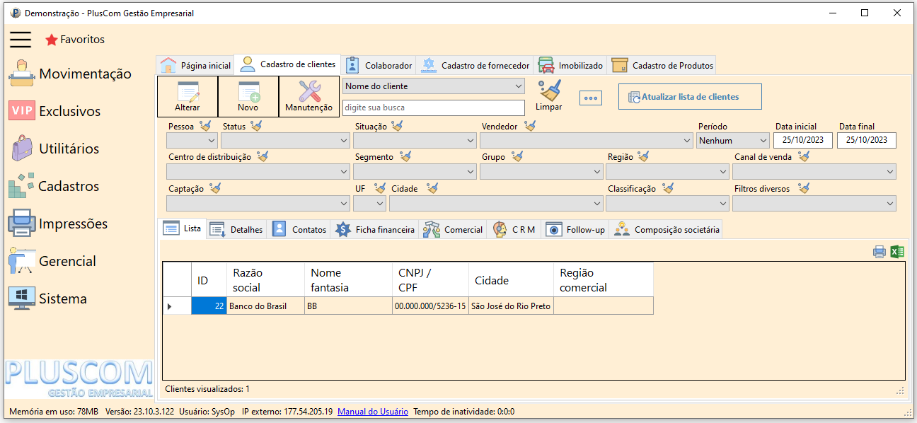Click Atualizar lista de clientes button
This screenshot has height=423, width=917.
[x=690, y=97]
